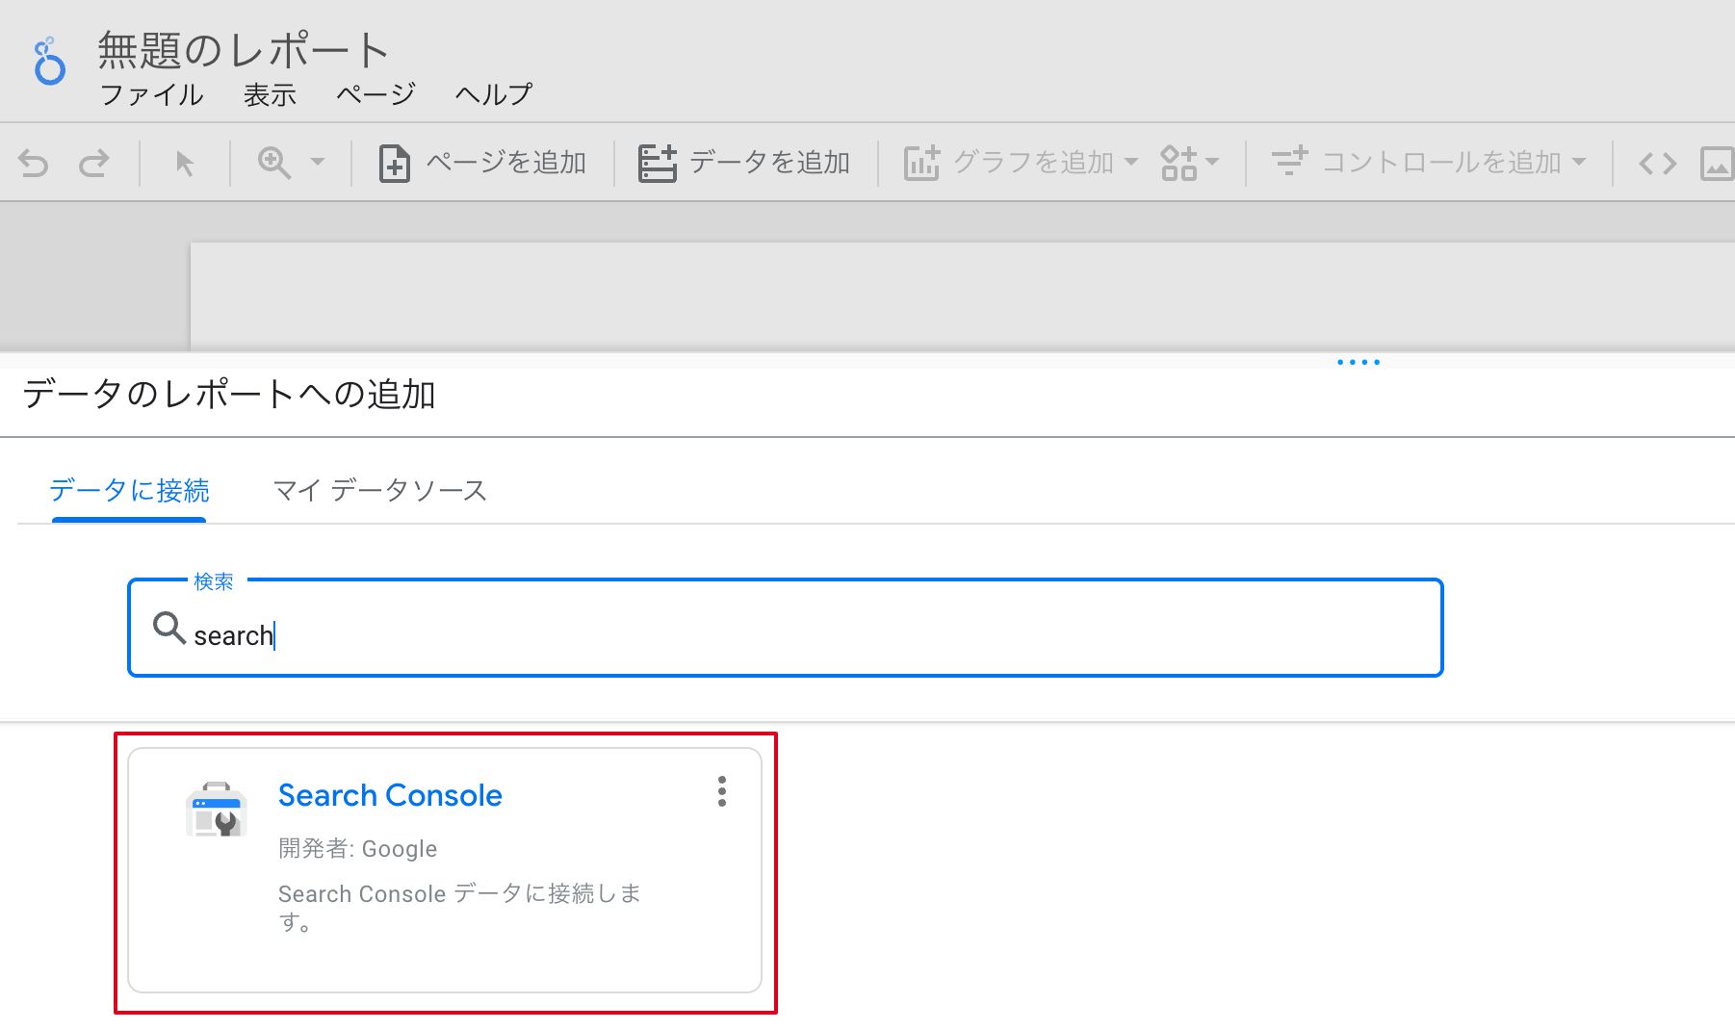The image size is (1735, 1030).
Task: Click the zoom magnifier icon
Action: [x=274, y=163]
